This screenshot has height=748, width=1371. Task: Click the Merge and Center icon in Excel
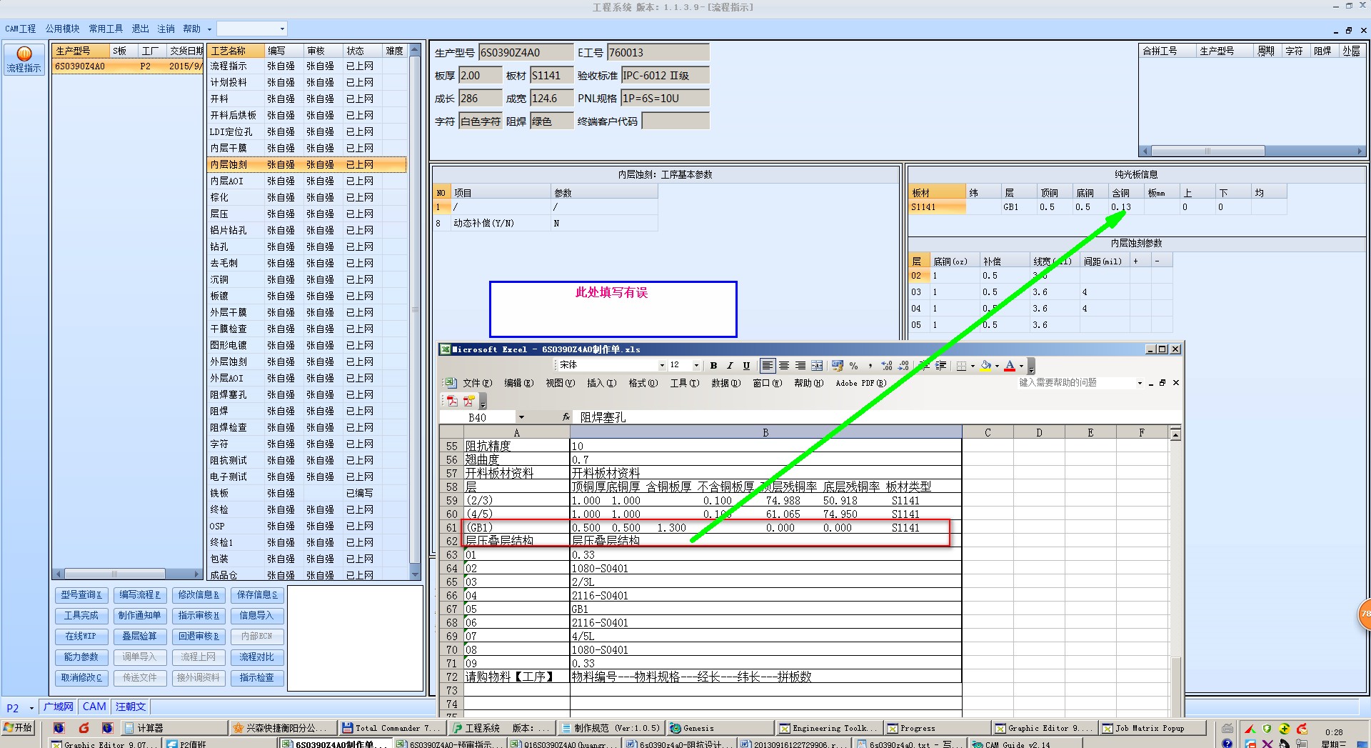817,366
